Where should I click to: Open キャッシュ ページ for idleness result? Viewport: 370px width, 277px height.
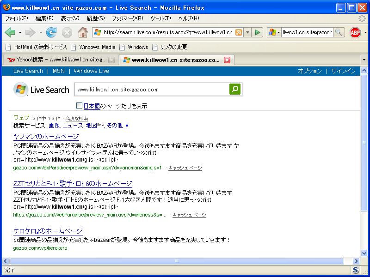click(x=189, y=215)
